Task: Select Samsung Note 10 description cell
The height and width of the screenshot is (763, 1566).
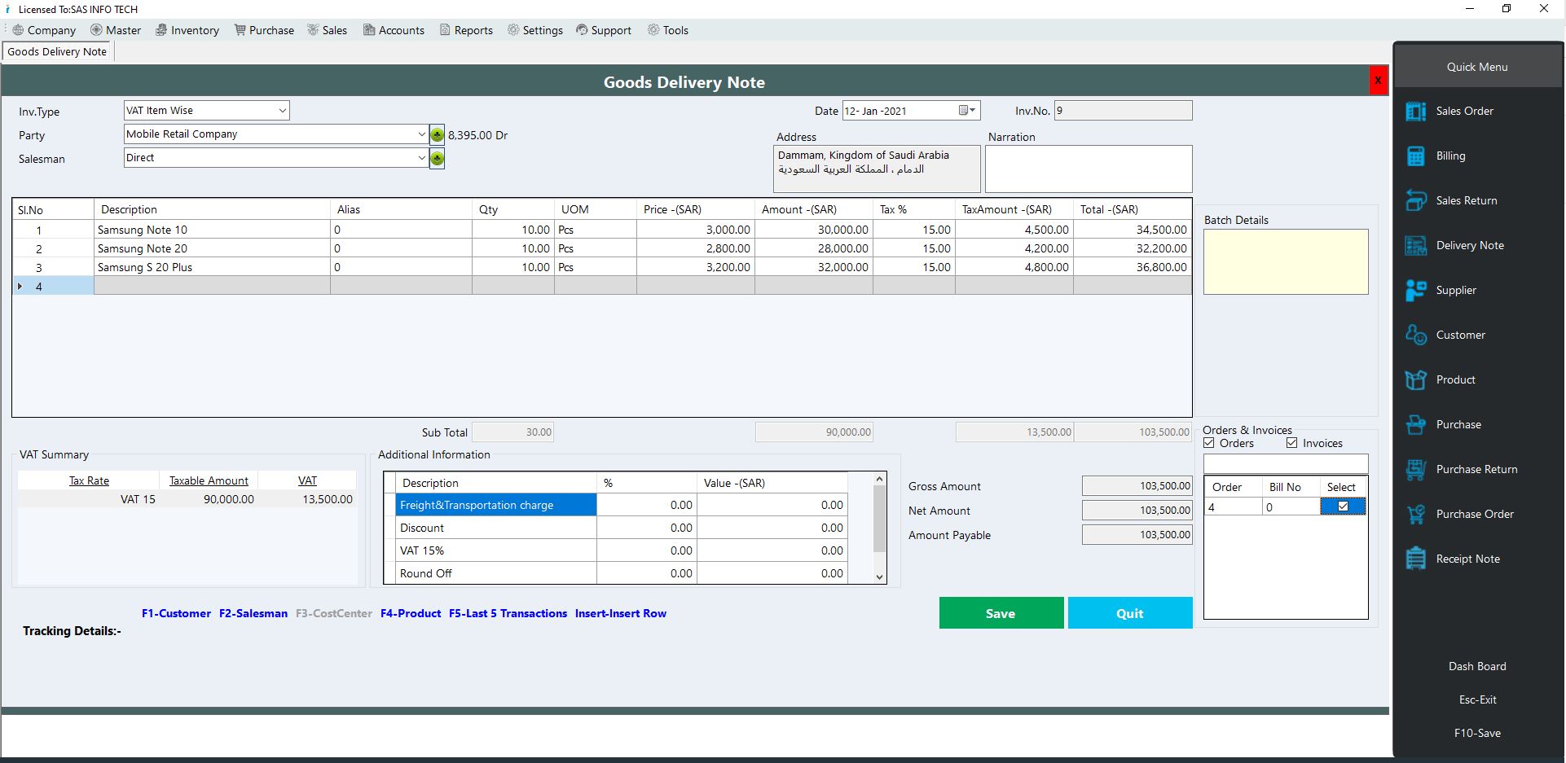Action: (x=212, y=230)
